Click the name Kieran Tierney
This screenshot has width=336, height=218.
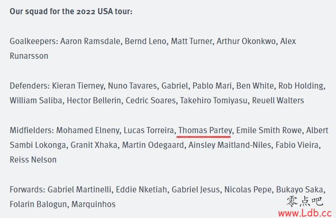78,86
